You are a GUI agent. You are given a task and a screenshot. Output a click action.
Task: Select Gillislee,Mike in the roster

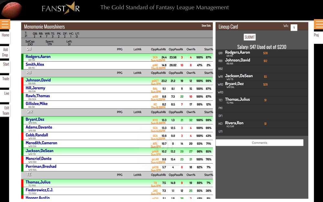[37, 104]
